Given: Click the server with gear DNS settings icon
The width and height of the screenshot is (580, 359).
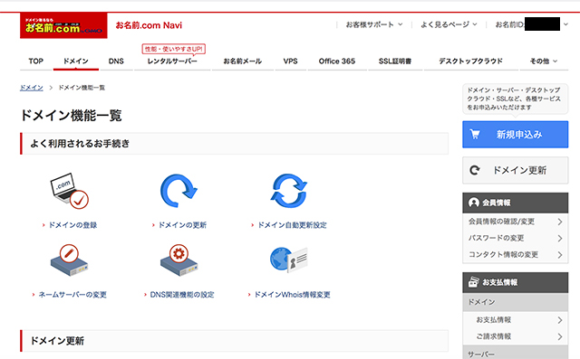Looking at the screenshot, I should pyautogui.click(x=179, y=260).
